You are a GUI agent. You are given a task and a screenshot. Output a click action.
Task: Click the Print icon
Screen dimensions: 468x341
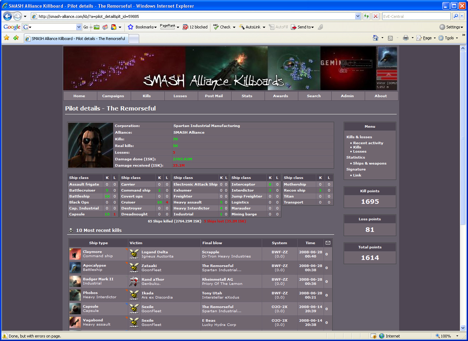(x=406, y=38)
